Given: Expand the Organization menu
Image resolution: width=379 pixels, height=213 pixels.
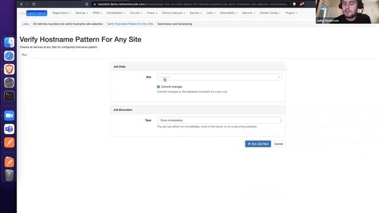Looking at the screenshot, I should tap(62, 13).
